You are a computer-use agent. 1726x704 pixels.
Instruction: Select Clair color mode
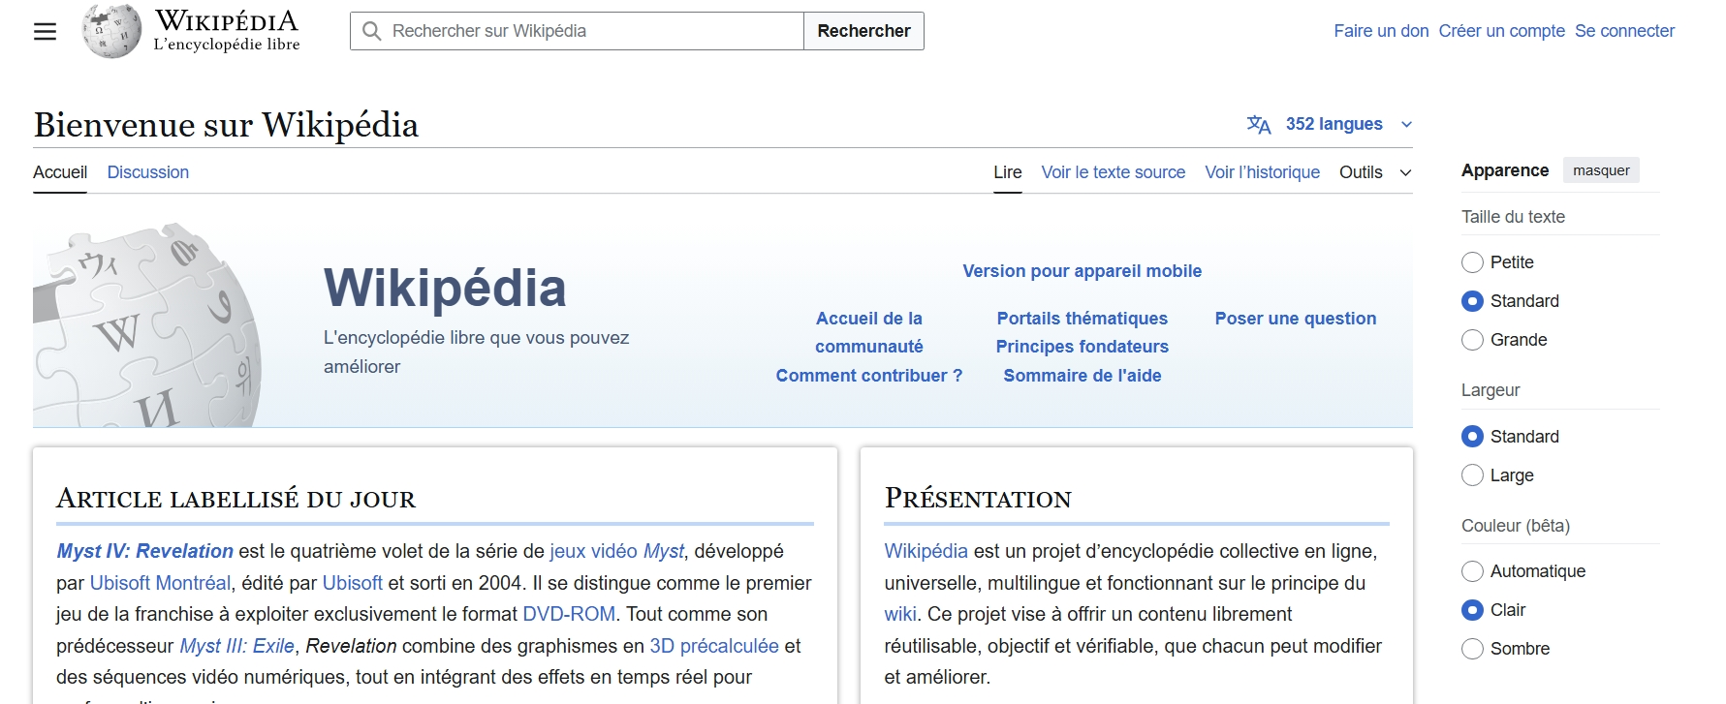click(1472, 610)
